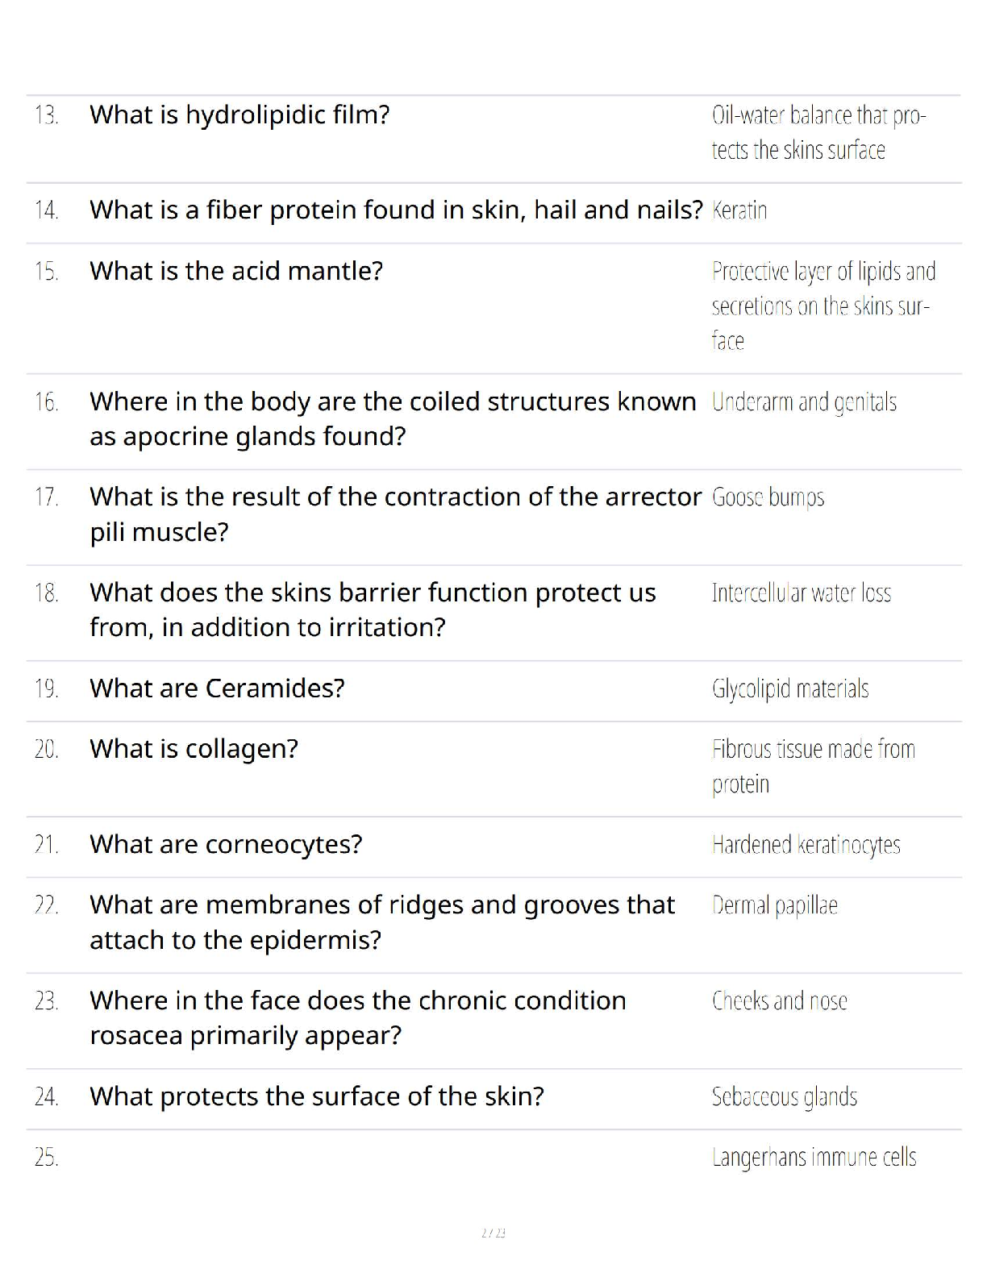This screenshot has width=987, height=1277.
Task: Click the question "What are corneocytes?"
Action: pos(226,844)
